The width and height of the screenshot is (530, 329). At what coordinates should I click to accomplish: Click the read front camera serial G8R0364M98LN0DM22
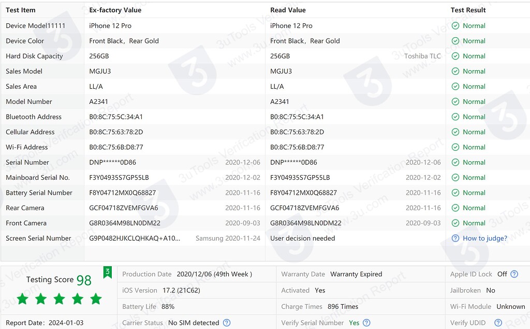(x=306, y=223)
